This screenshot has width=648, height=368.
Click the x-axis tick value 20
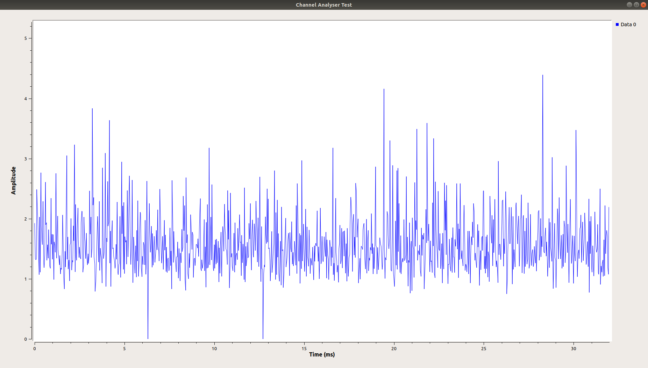click(394, 348)
